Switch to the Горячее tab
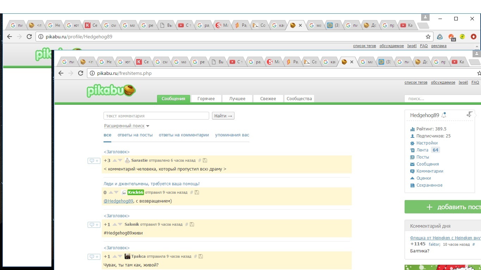 pyautogui.click(x=206, y=99)
